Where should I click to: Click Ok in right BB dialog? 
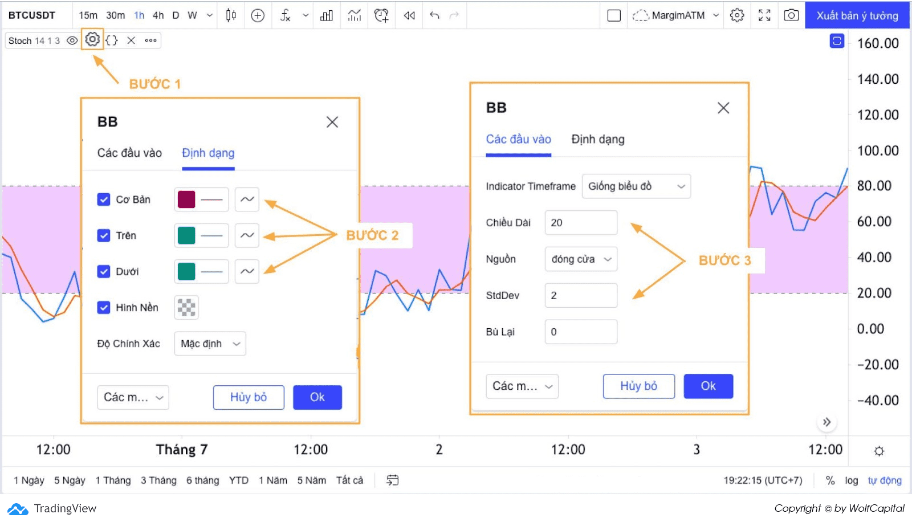click(709, 386)
